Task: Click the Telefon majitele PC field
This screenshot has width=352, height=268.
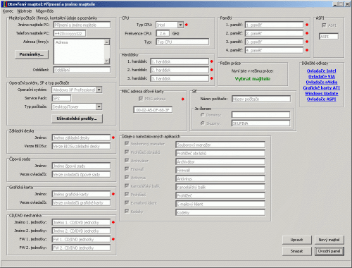Action: pyautogui.click(x=70, y=33)
